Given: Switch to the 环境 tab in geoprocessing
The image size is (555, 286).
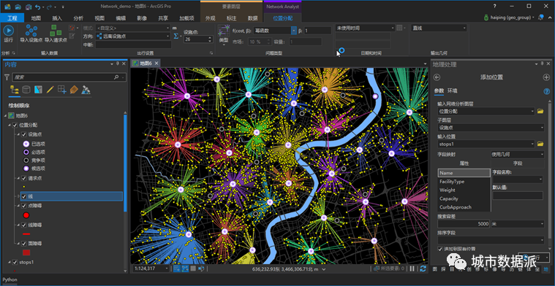Looking at the screenshot, I should pos(453,90).
